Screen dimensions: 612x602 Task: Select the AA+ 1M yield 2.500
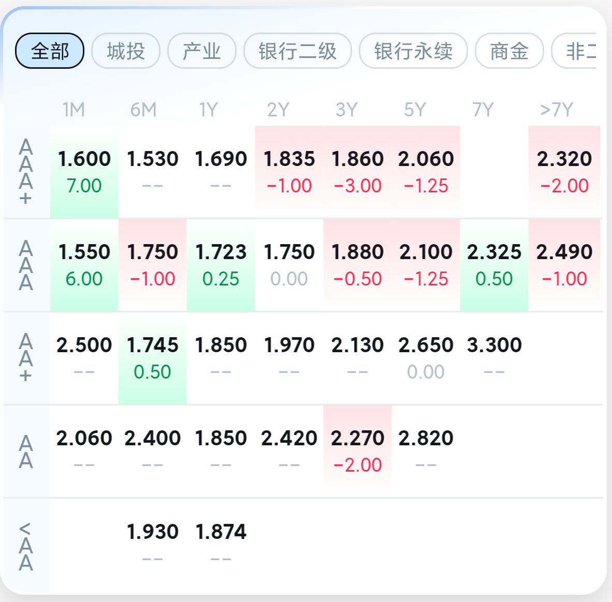84,358
